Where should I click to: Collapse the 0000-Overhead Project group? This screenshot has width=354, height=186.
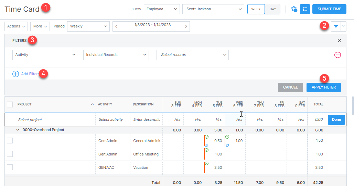coord(18,130)
